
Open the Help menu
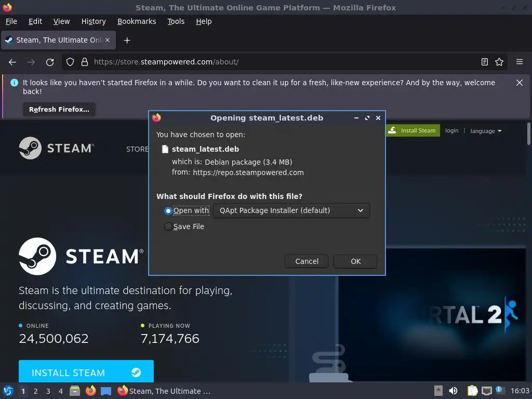(x=204, y=21)
